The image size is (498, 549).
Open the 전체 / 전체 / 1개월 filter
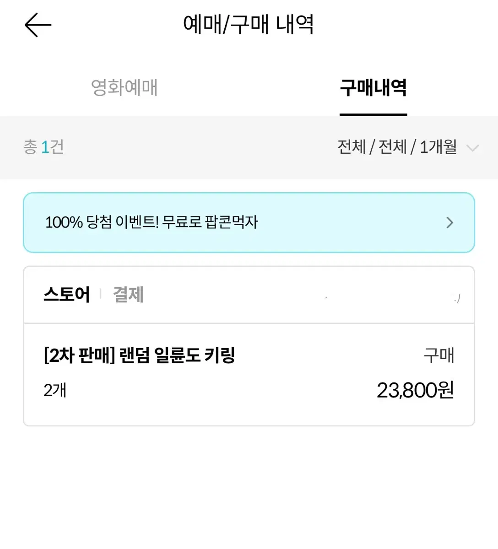click(397, 147)
